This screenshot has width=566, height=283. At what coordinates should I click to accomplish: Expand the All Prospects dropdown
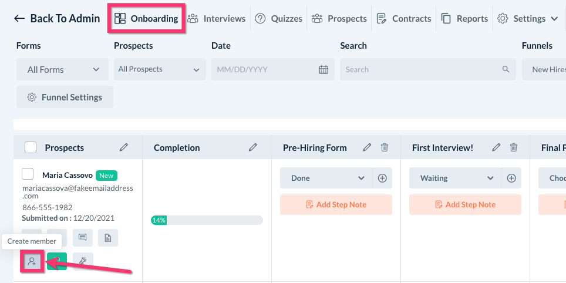[x=160, y=69]
